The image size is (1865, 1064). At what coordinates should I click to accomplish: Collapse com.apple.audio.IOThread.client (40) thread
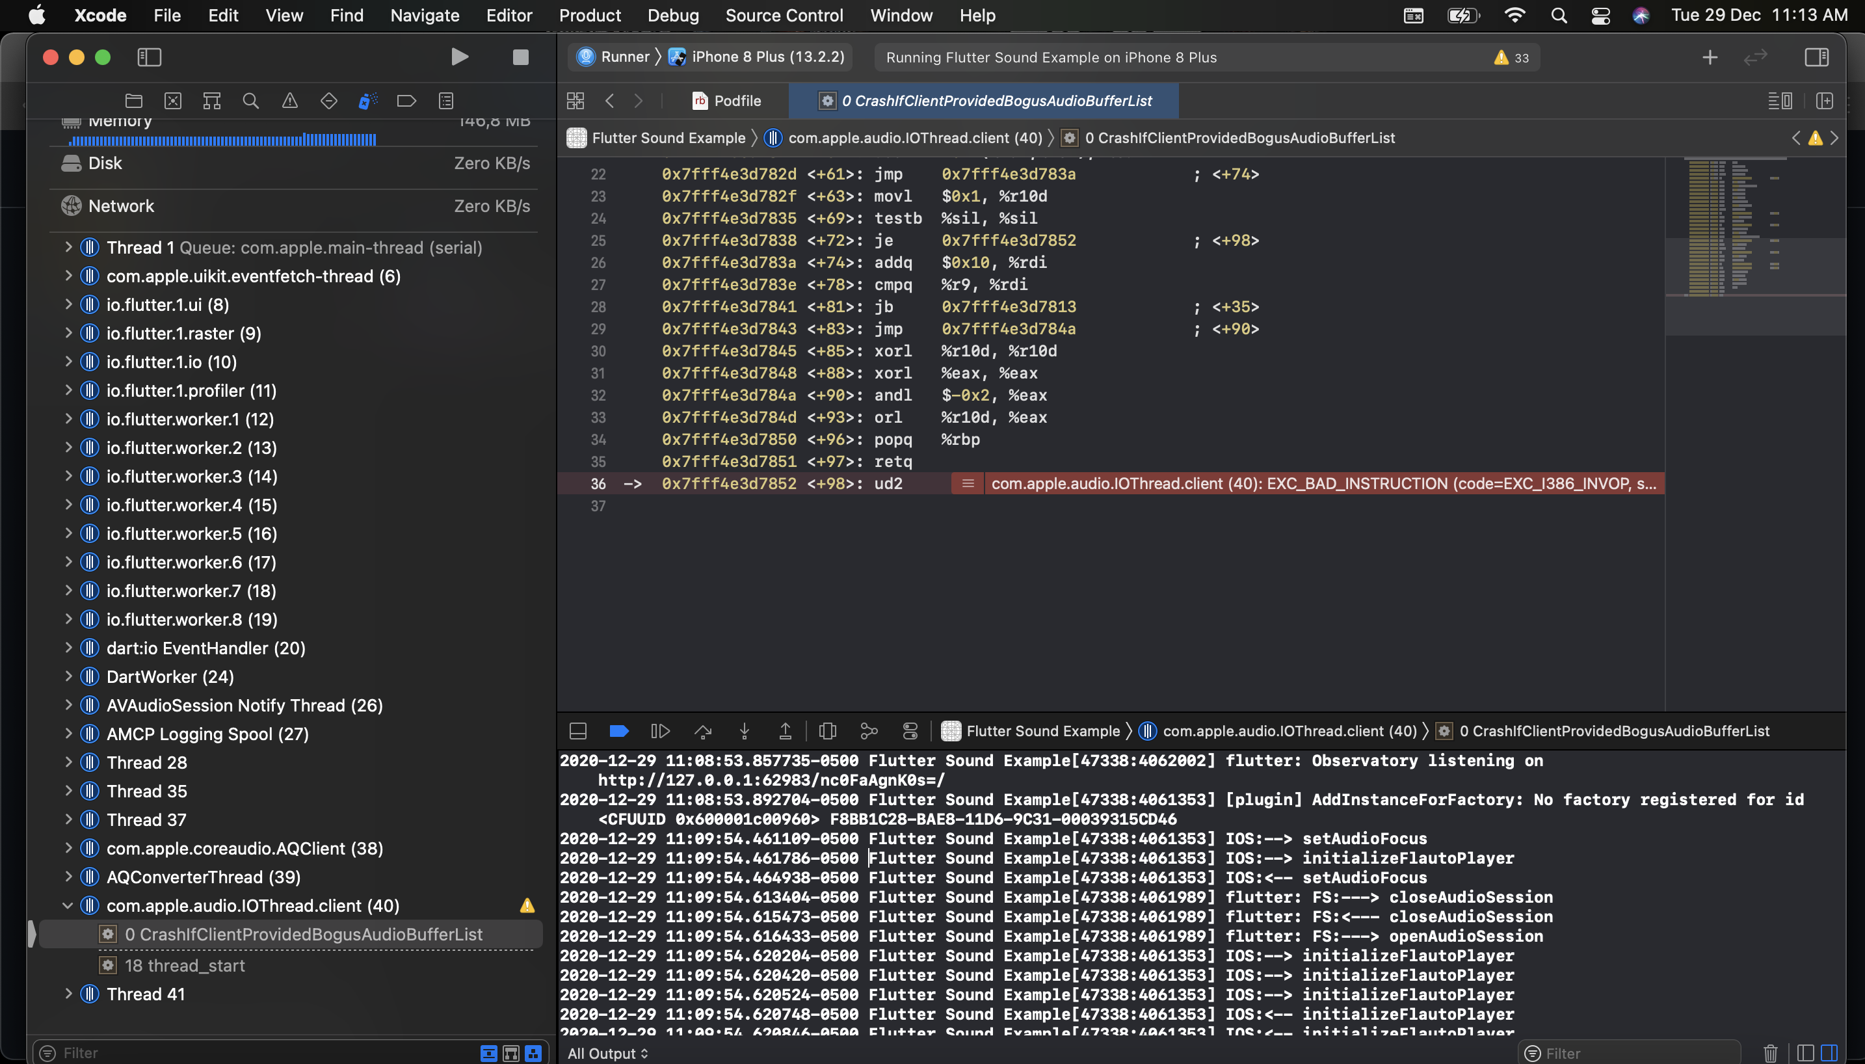pos(68,905)
